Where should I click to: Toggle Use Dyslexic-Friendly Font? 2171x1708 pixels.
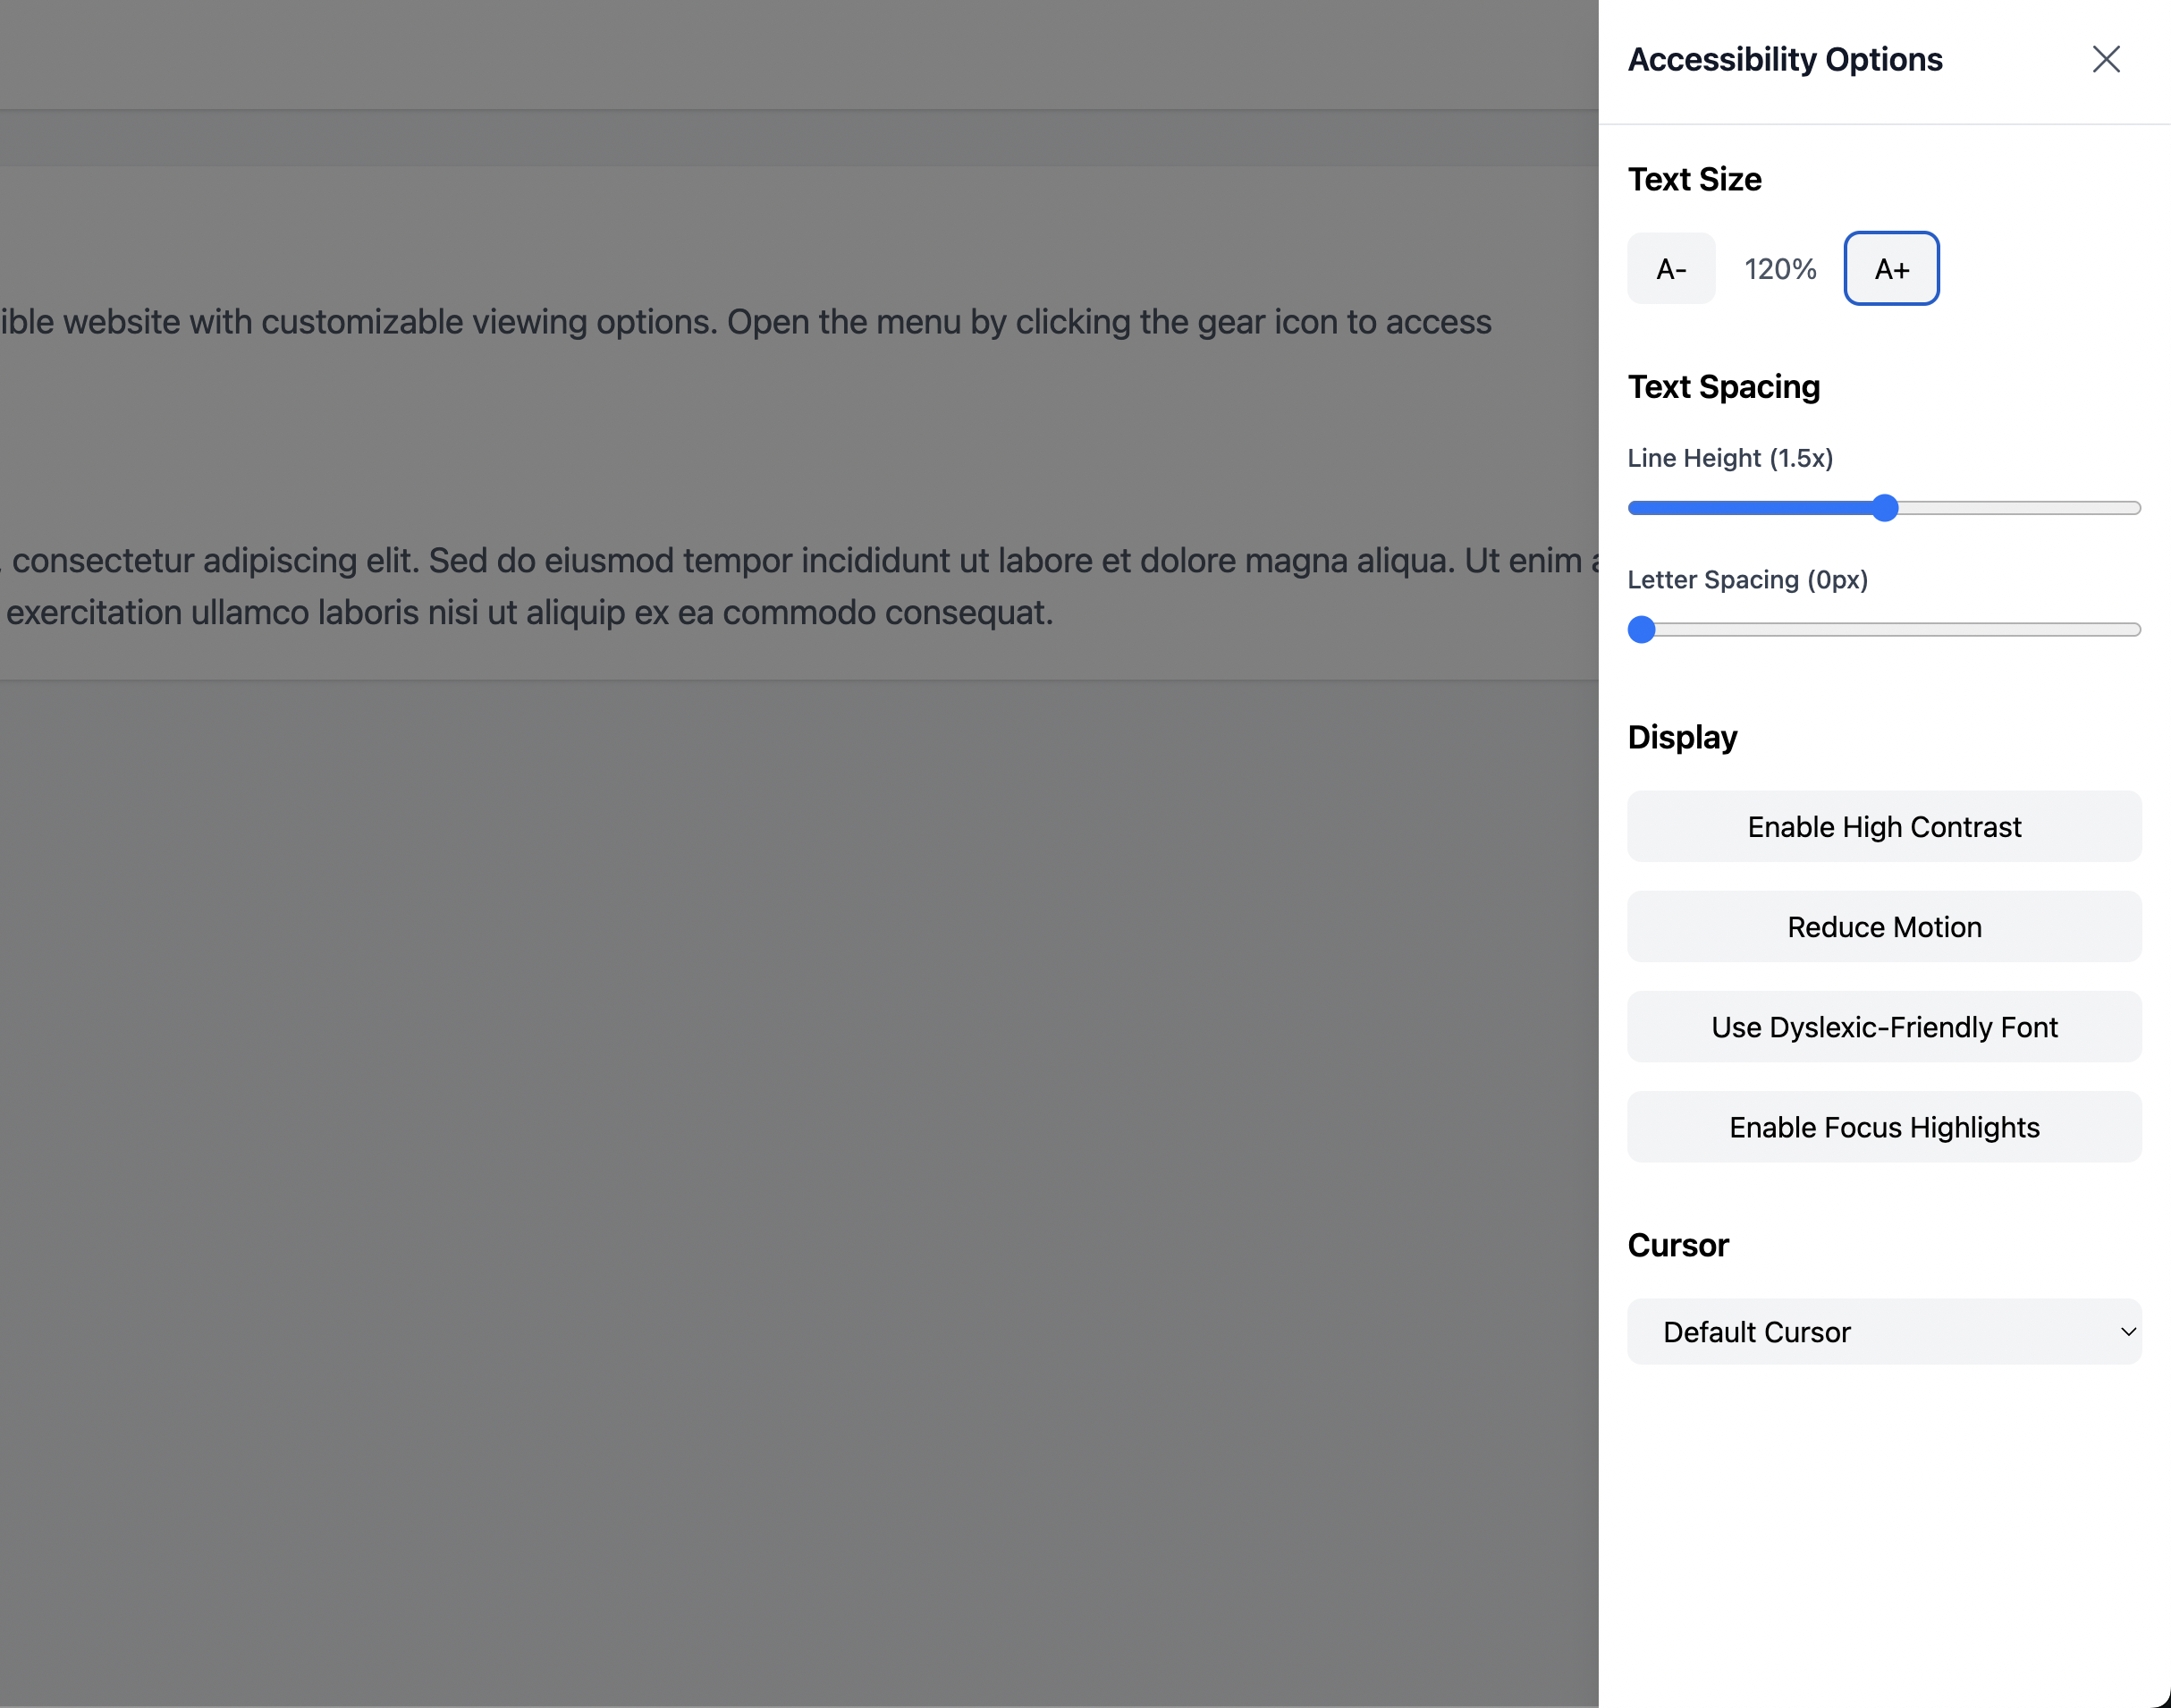[x=1884, y=1027]
